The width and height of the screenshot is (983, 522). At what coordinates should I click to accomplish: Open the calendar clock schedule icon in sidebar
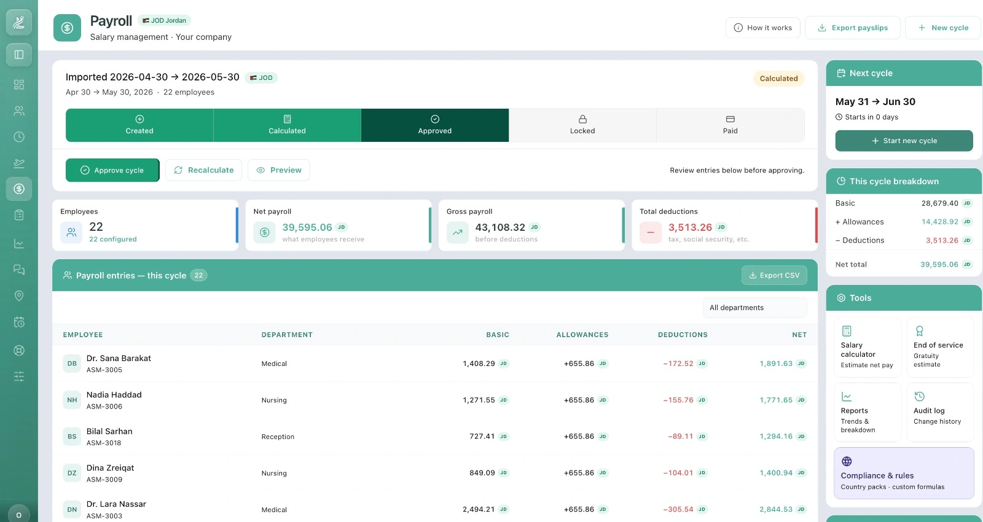[19, 322]
